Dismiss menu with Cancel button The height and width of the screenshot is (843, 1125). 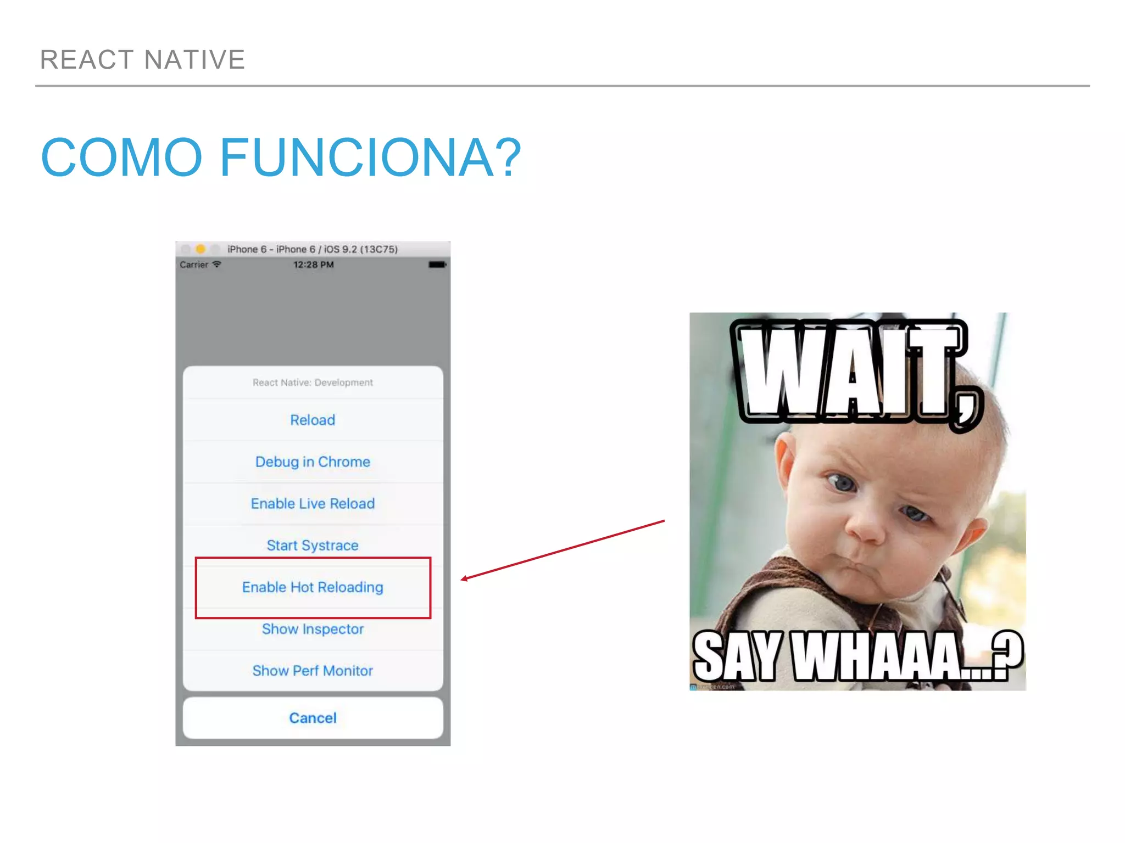click(x=313, y=718)
